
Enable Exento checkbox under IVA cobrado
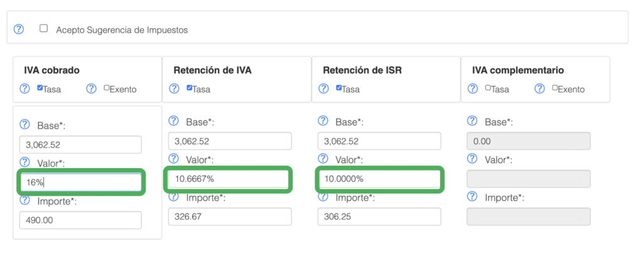point(107,87)
